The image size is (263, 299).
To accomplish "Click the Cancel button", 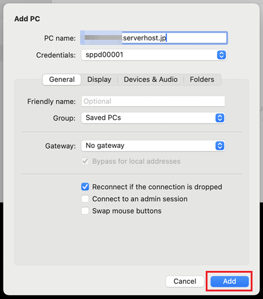I will [x=185, y=281].
